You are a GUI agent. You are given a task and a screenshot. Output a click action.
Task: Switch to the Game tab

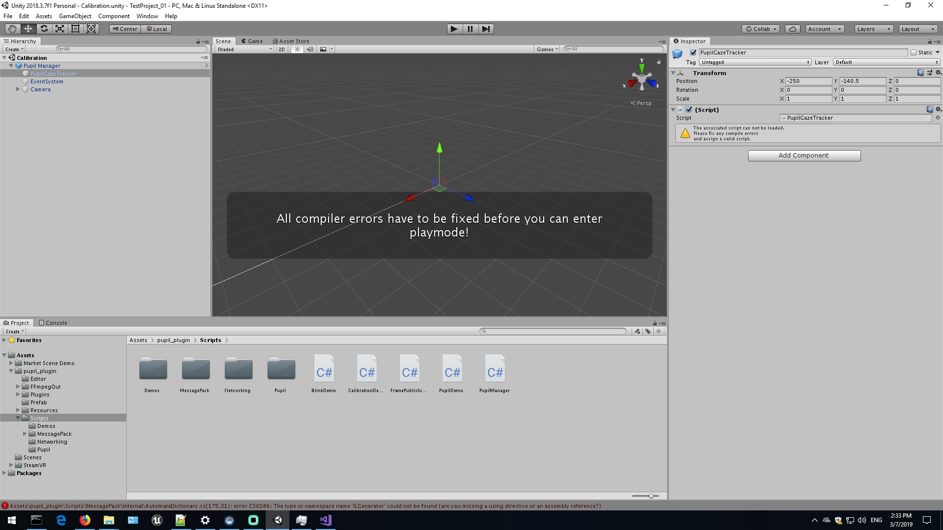(252, 41)
